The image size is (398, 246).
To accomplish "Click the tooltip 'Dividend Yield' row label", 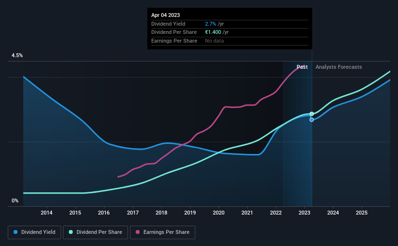I will (168, 24).
